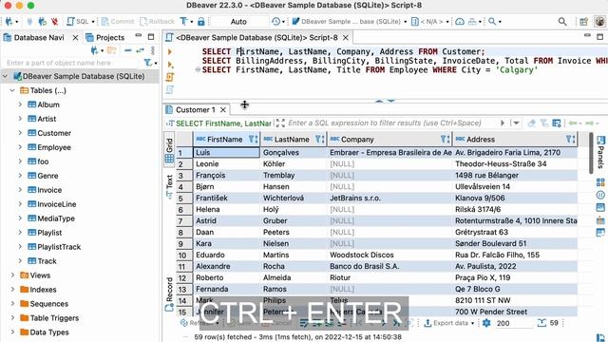Collapse the Tables folder
608x342 pixels.
(12, 90)
